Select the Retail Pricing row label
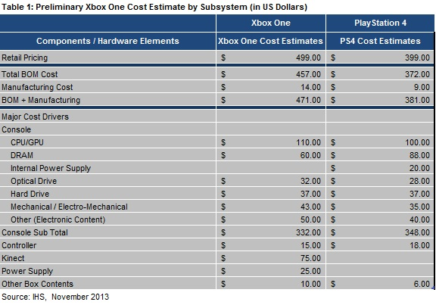436x305 pixels. click(x=25, y=58)
